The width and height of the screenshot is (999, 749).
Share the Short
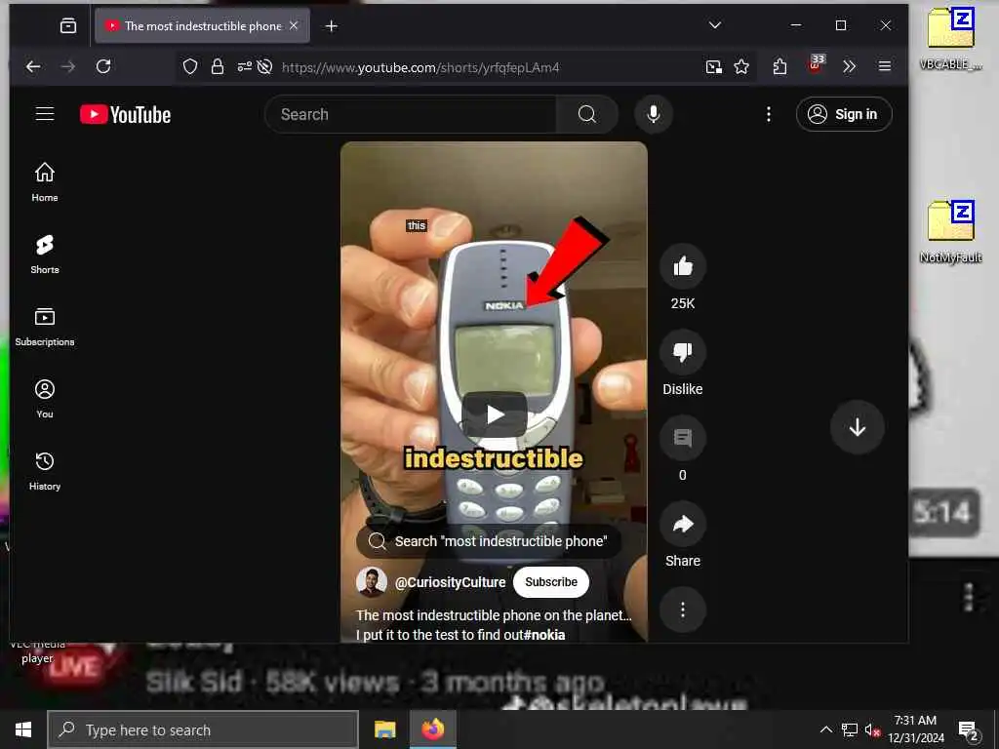click(x=682, y=524)
